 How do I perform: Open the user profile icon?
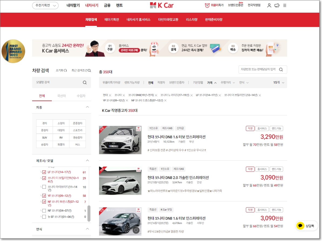(269, 6)
